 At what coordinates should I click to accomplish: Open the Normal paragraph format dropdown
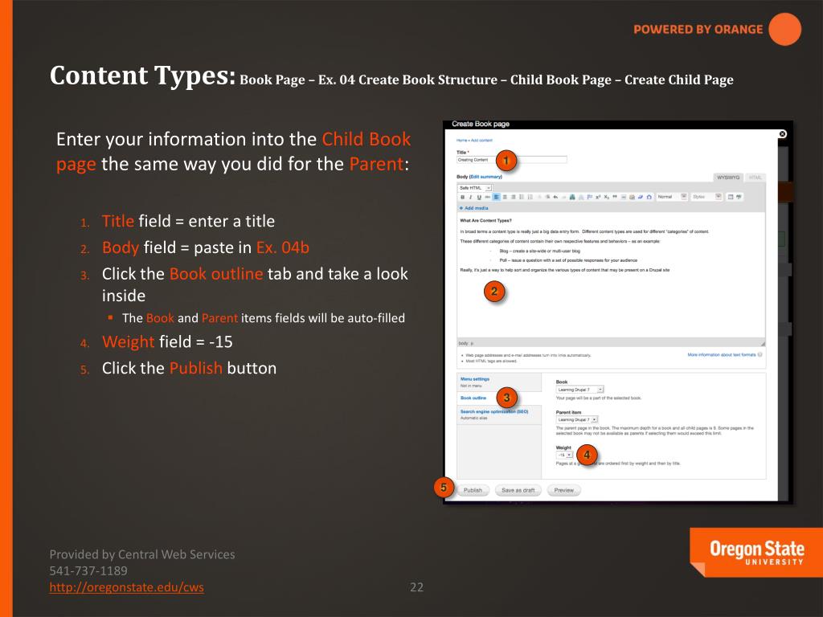click(671, 197)
